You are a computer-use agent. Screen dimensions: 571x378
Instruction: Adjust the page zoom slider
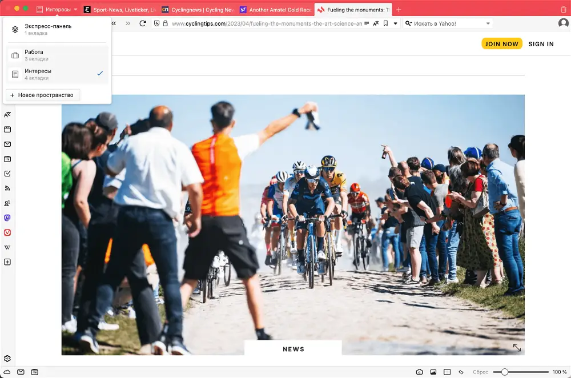point(521,372)
